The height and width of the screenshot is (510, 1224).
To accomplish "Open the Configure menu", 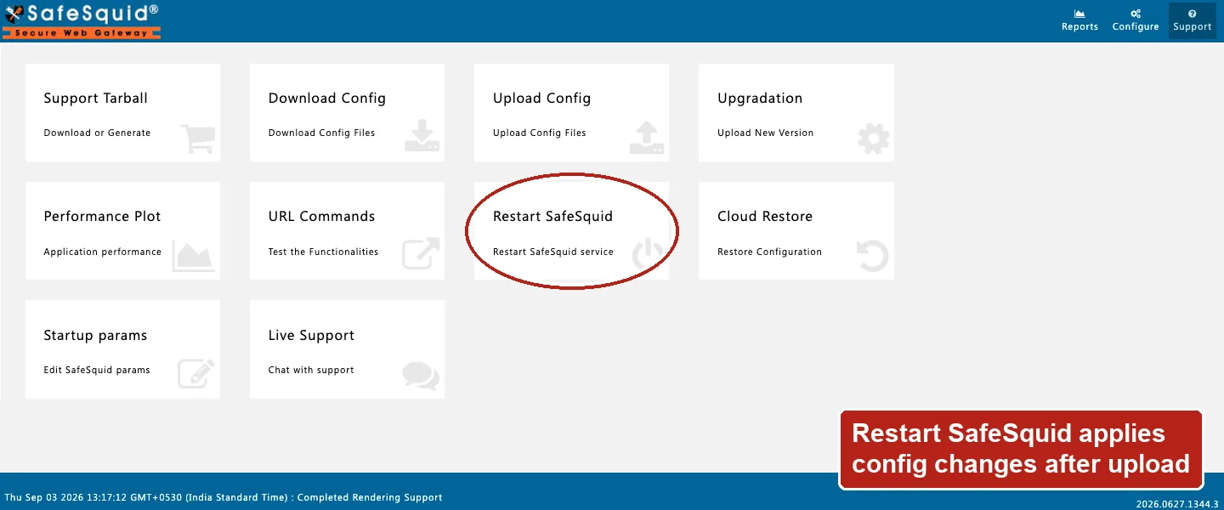I will point(1136,21).
